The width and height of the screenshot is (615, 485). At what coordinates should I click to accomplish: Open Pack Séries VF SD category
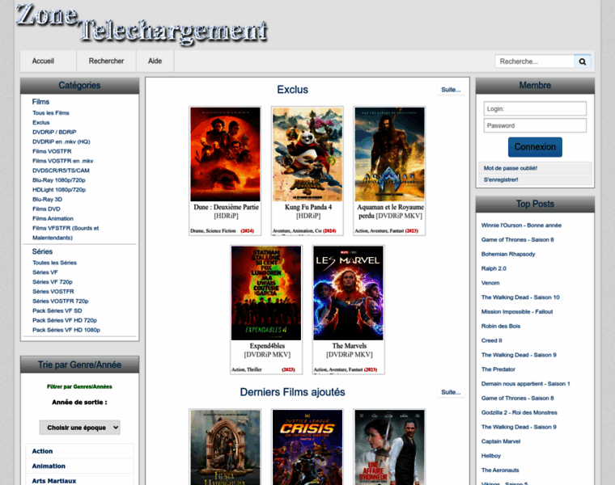57,310
